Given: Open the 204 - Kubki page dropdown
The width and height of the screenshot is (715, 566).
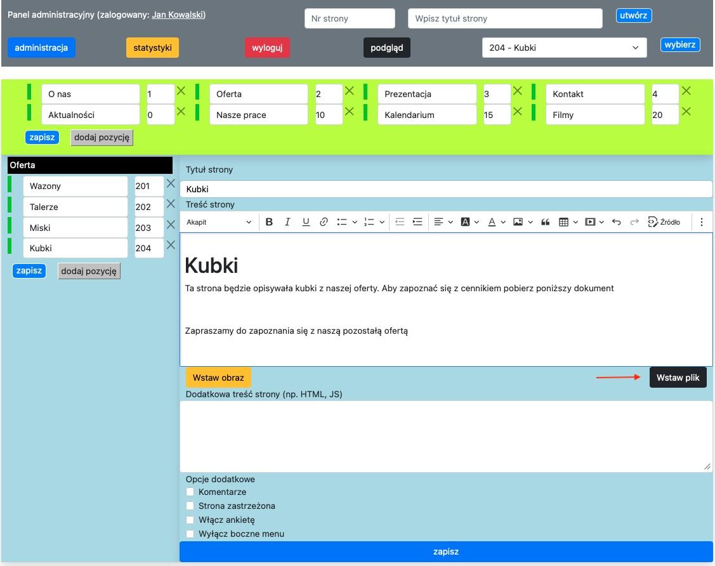Looking at the screenshot, I should click(564, 48).
